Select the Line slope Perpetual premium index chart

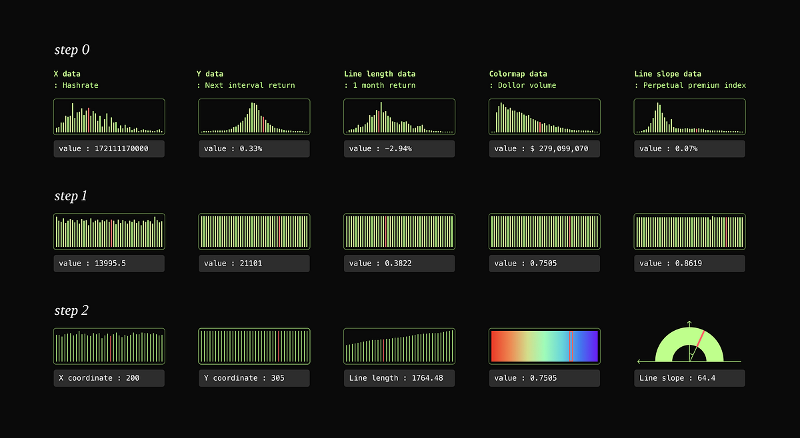(689, 116)
